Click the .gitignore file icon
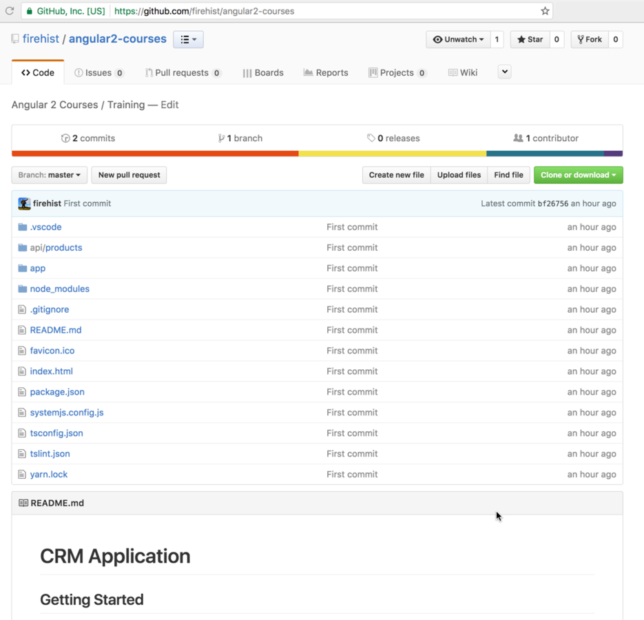Image resolution: width=644 pixels, height=620 pixels. 22,309
